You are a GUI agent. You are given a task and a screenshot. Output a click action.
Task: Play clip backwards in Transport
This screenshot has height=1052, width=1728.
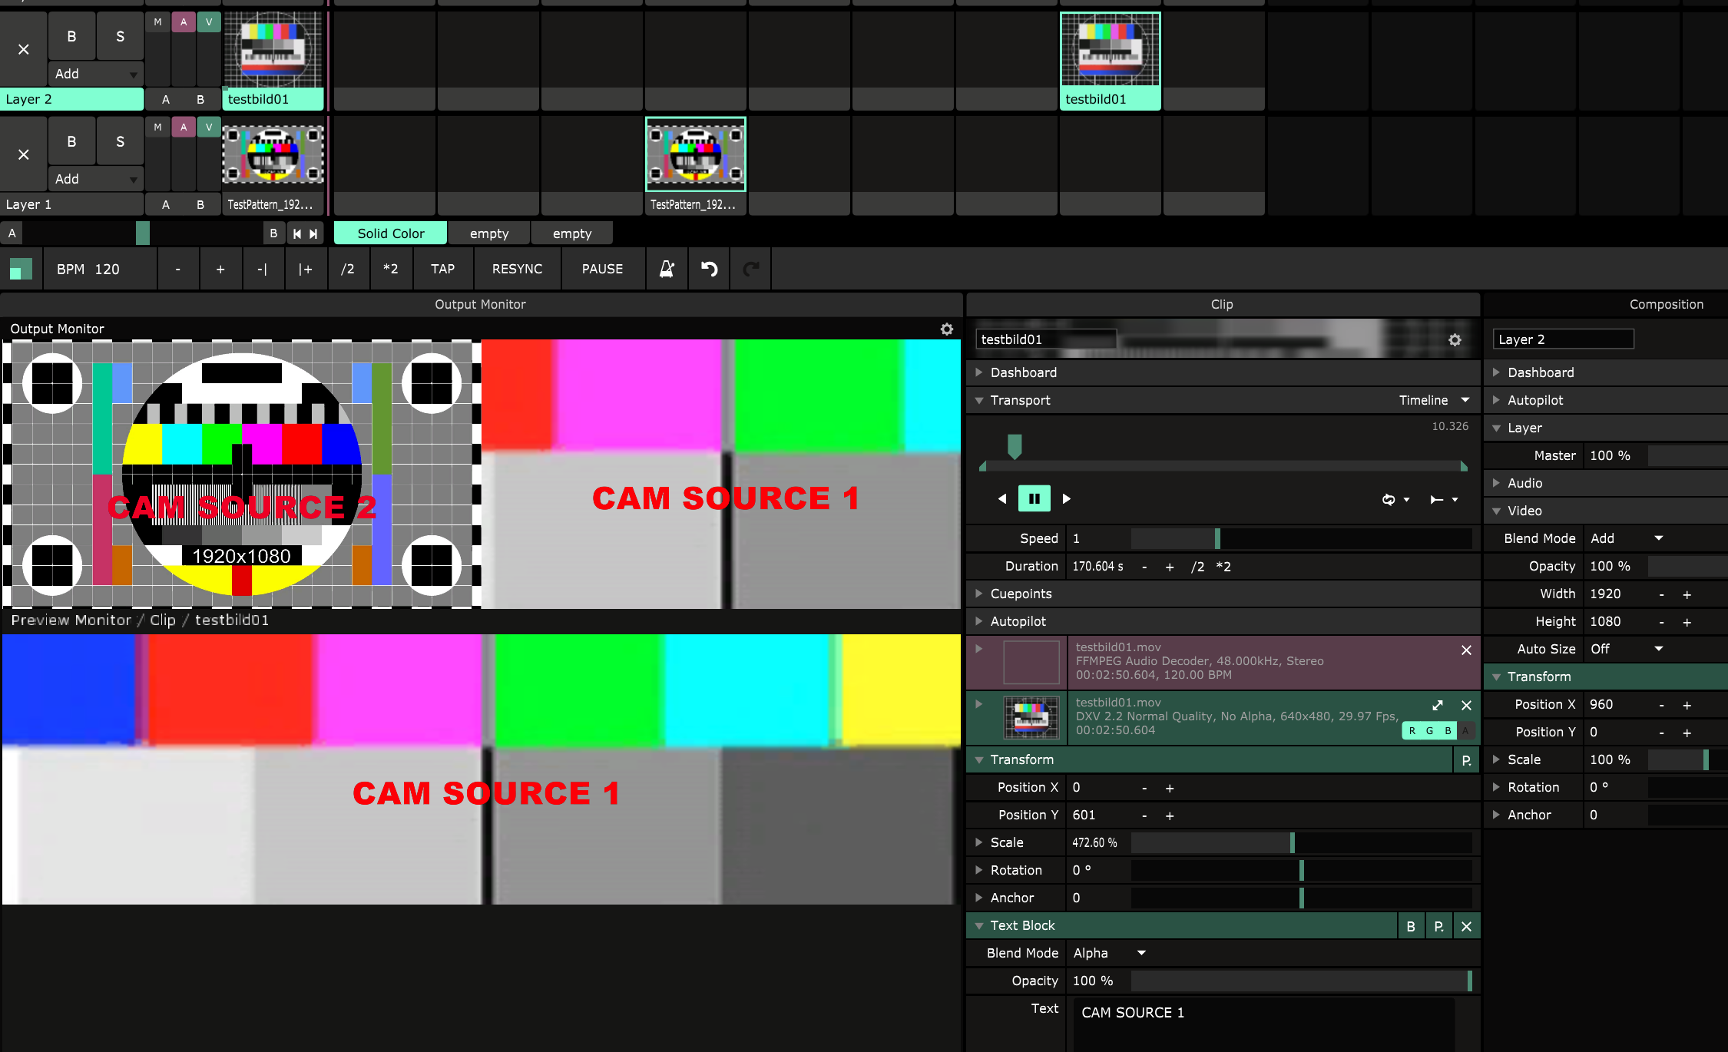pos(1002,498)
